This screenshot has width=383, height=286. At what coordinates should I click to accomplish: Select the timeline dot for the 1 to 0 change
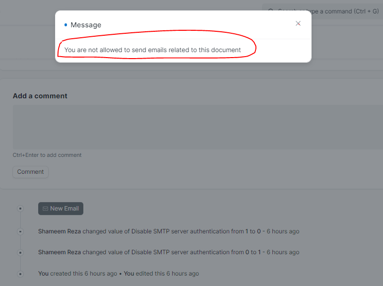click(20, 231)
